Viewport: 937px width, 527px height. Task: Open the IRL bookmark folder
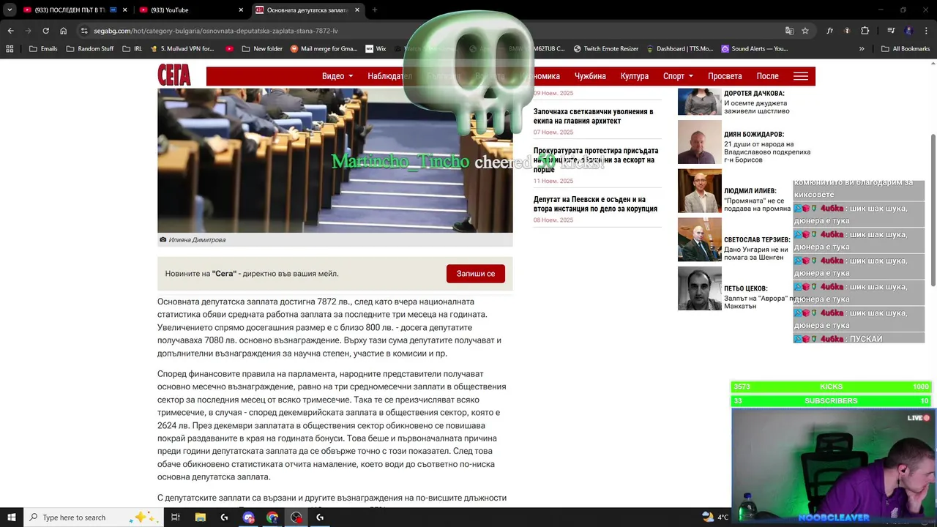132,48
